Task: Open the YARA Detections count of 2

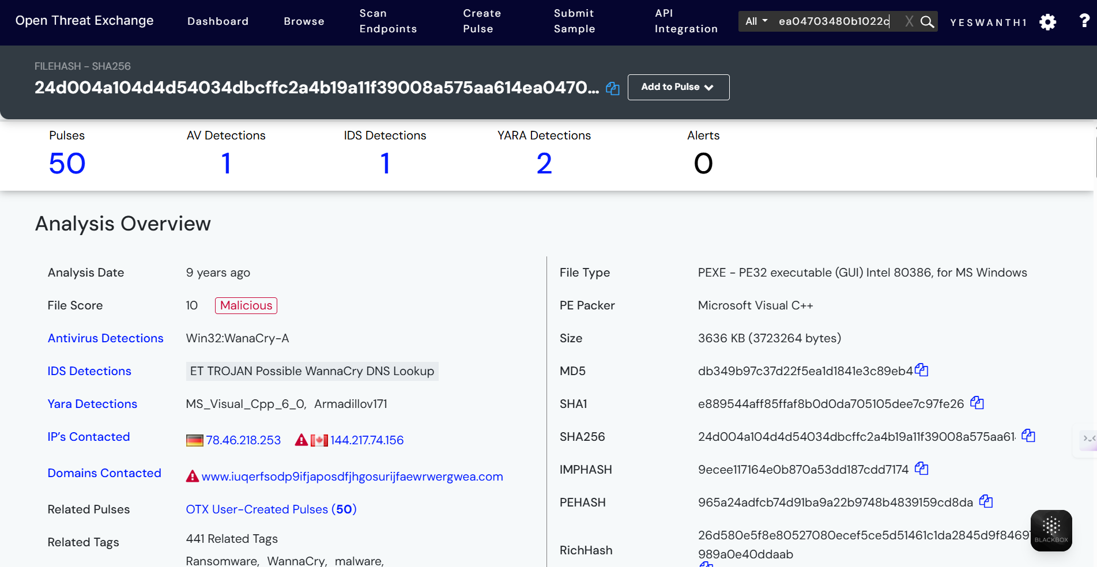Action: [x=544, y=164]
